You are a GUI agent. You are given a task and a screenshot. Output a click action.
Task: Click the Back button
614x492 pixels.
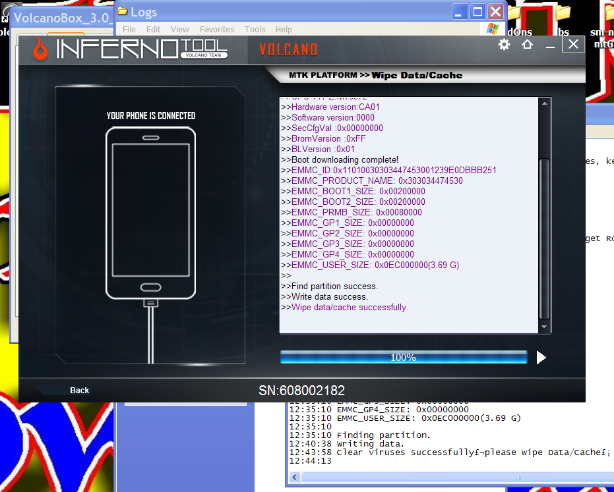79,390
